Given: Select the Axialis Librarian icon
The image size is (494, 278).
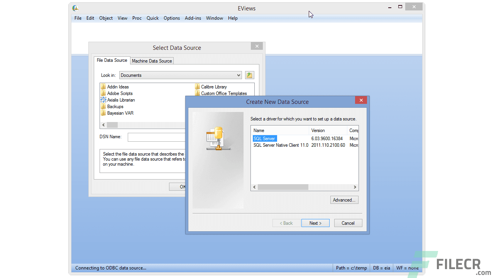Looking at the screenshot, I should click(103, 100).
